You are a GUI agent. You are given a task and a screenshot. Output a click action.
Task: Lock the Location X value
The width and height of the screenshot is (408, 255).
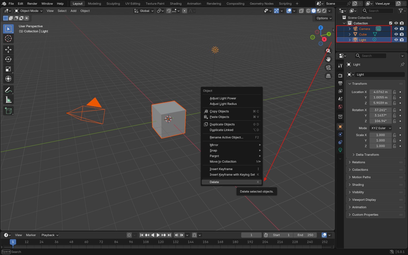point(394,92)
